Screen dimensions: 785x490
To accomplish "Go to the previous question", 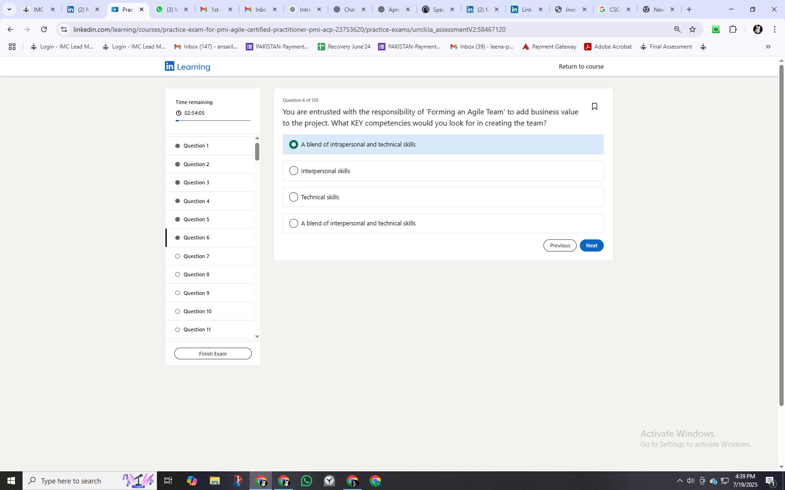I will coord(560,245).
